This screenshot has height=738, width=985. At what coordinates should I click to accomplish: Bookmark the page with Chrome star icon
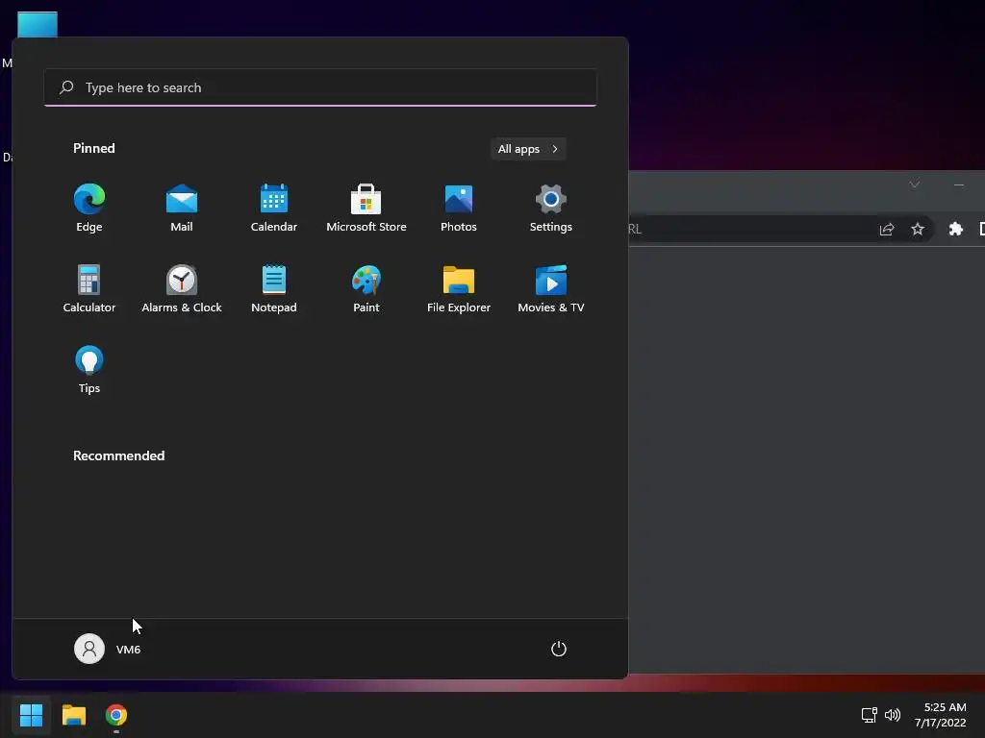917,229
